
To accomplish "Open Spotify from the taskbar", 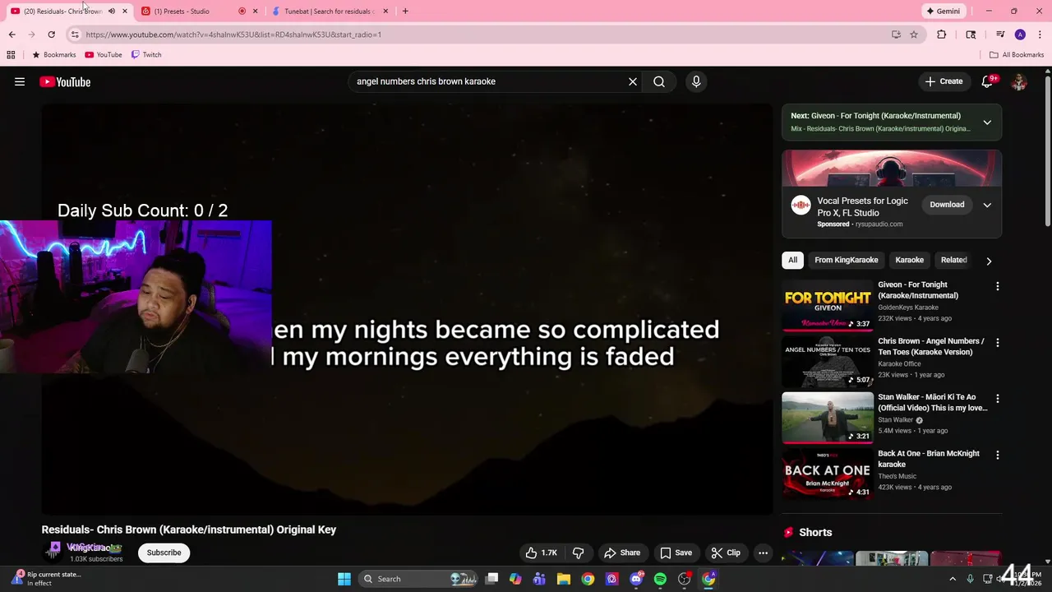I will pyautogui.click(x=660, y=579).
